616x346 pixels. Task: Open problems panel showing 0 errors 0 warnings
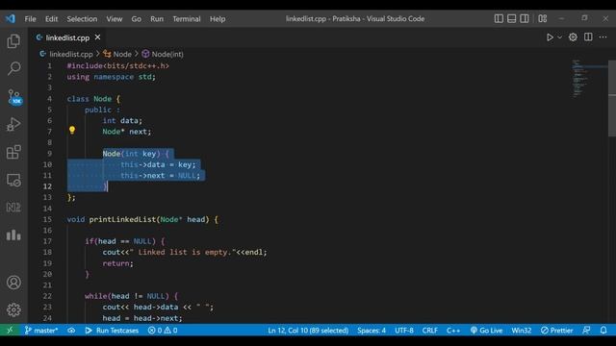163,331
